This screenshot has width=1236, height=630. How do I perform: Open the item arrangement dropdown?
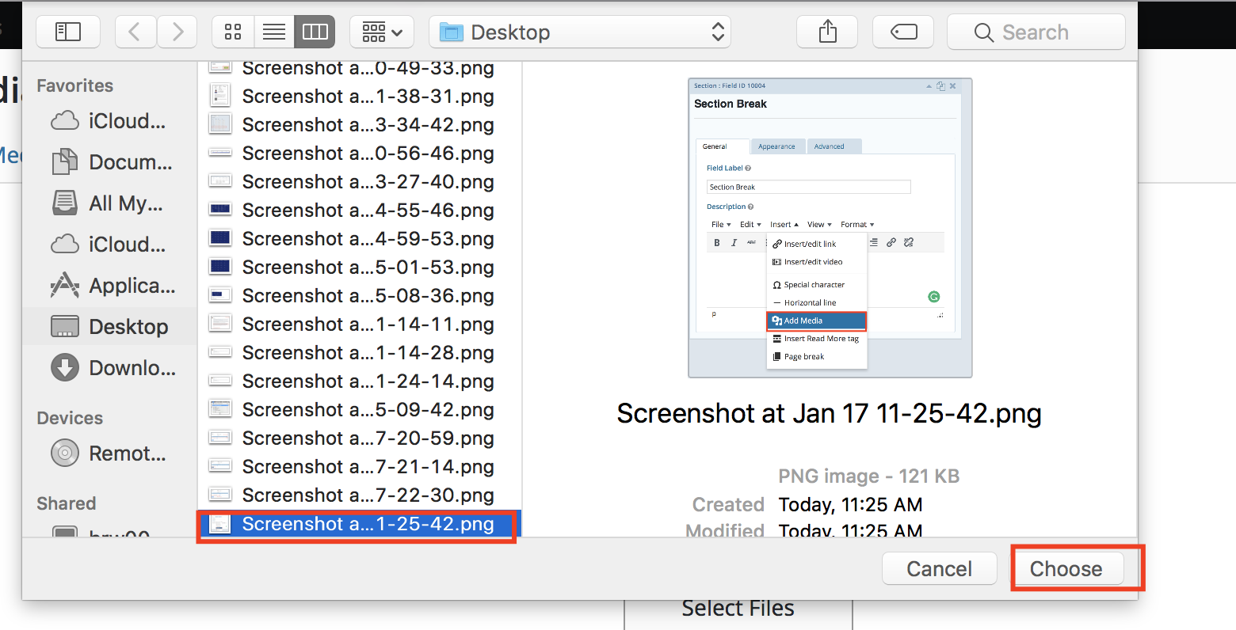click(x=382, y=32)
